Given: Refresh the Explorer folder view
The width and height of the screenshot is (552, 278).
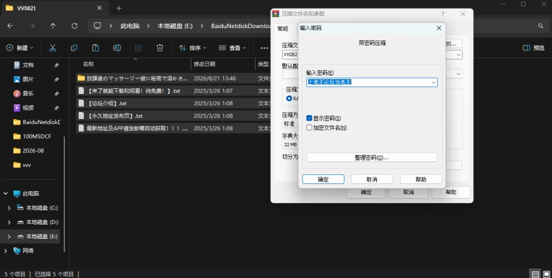Looking at the screenshot, I should coord(75,26).
